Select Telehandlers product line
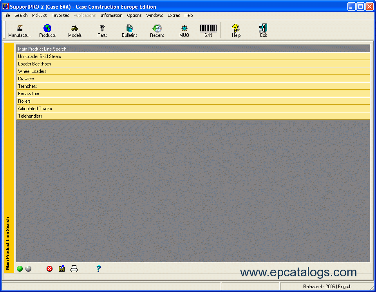The height and width of the screenshot is (292, 376). tap(193, 116)
